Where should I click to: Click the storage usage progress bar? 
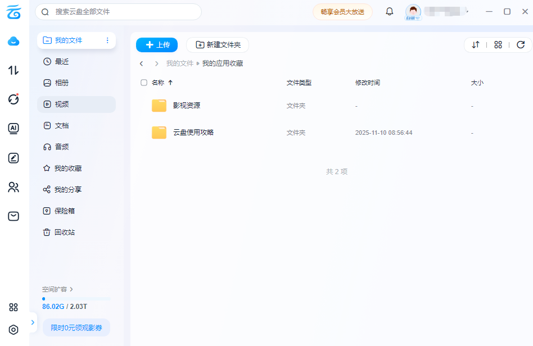tap(76, 299)
